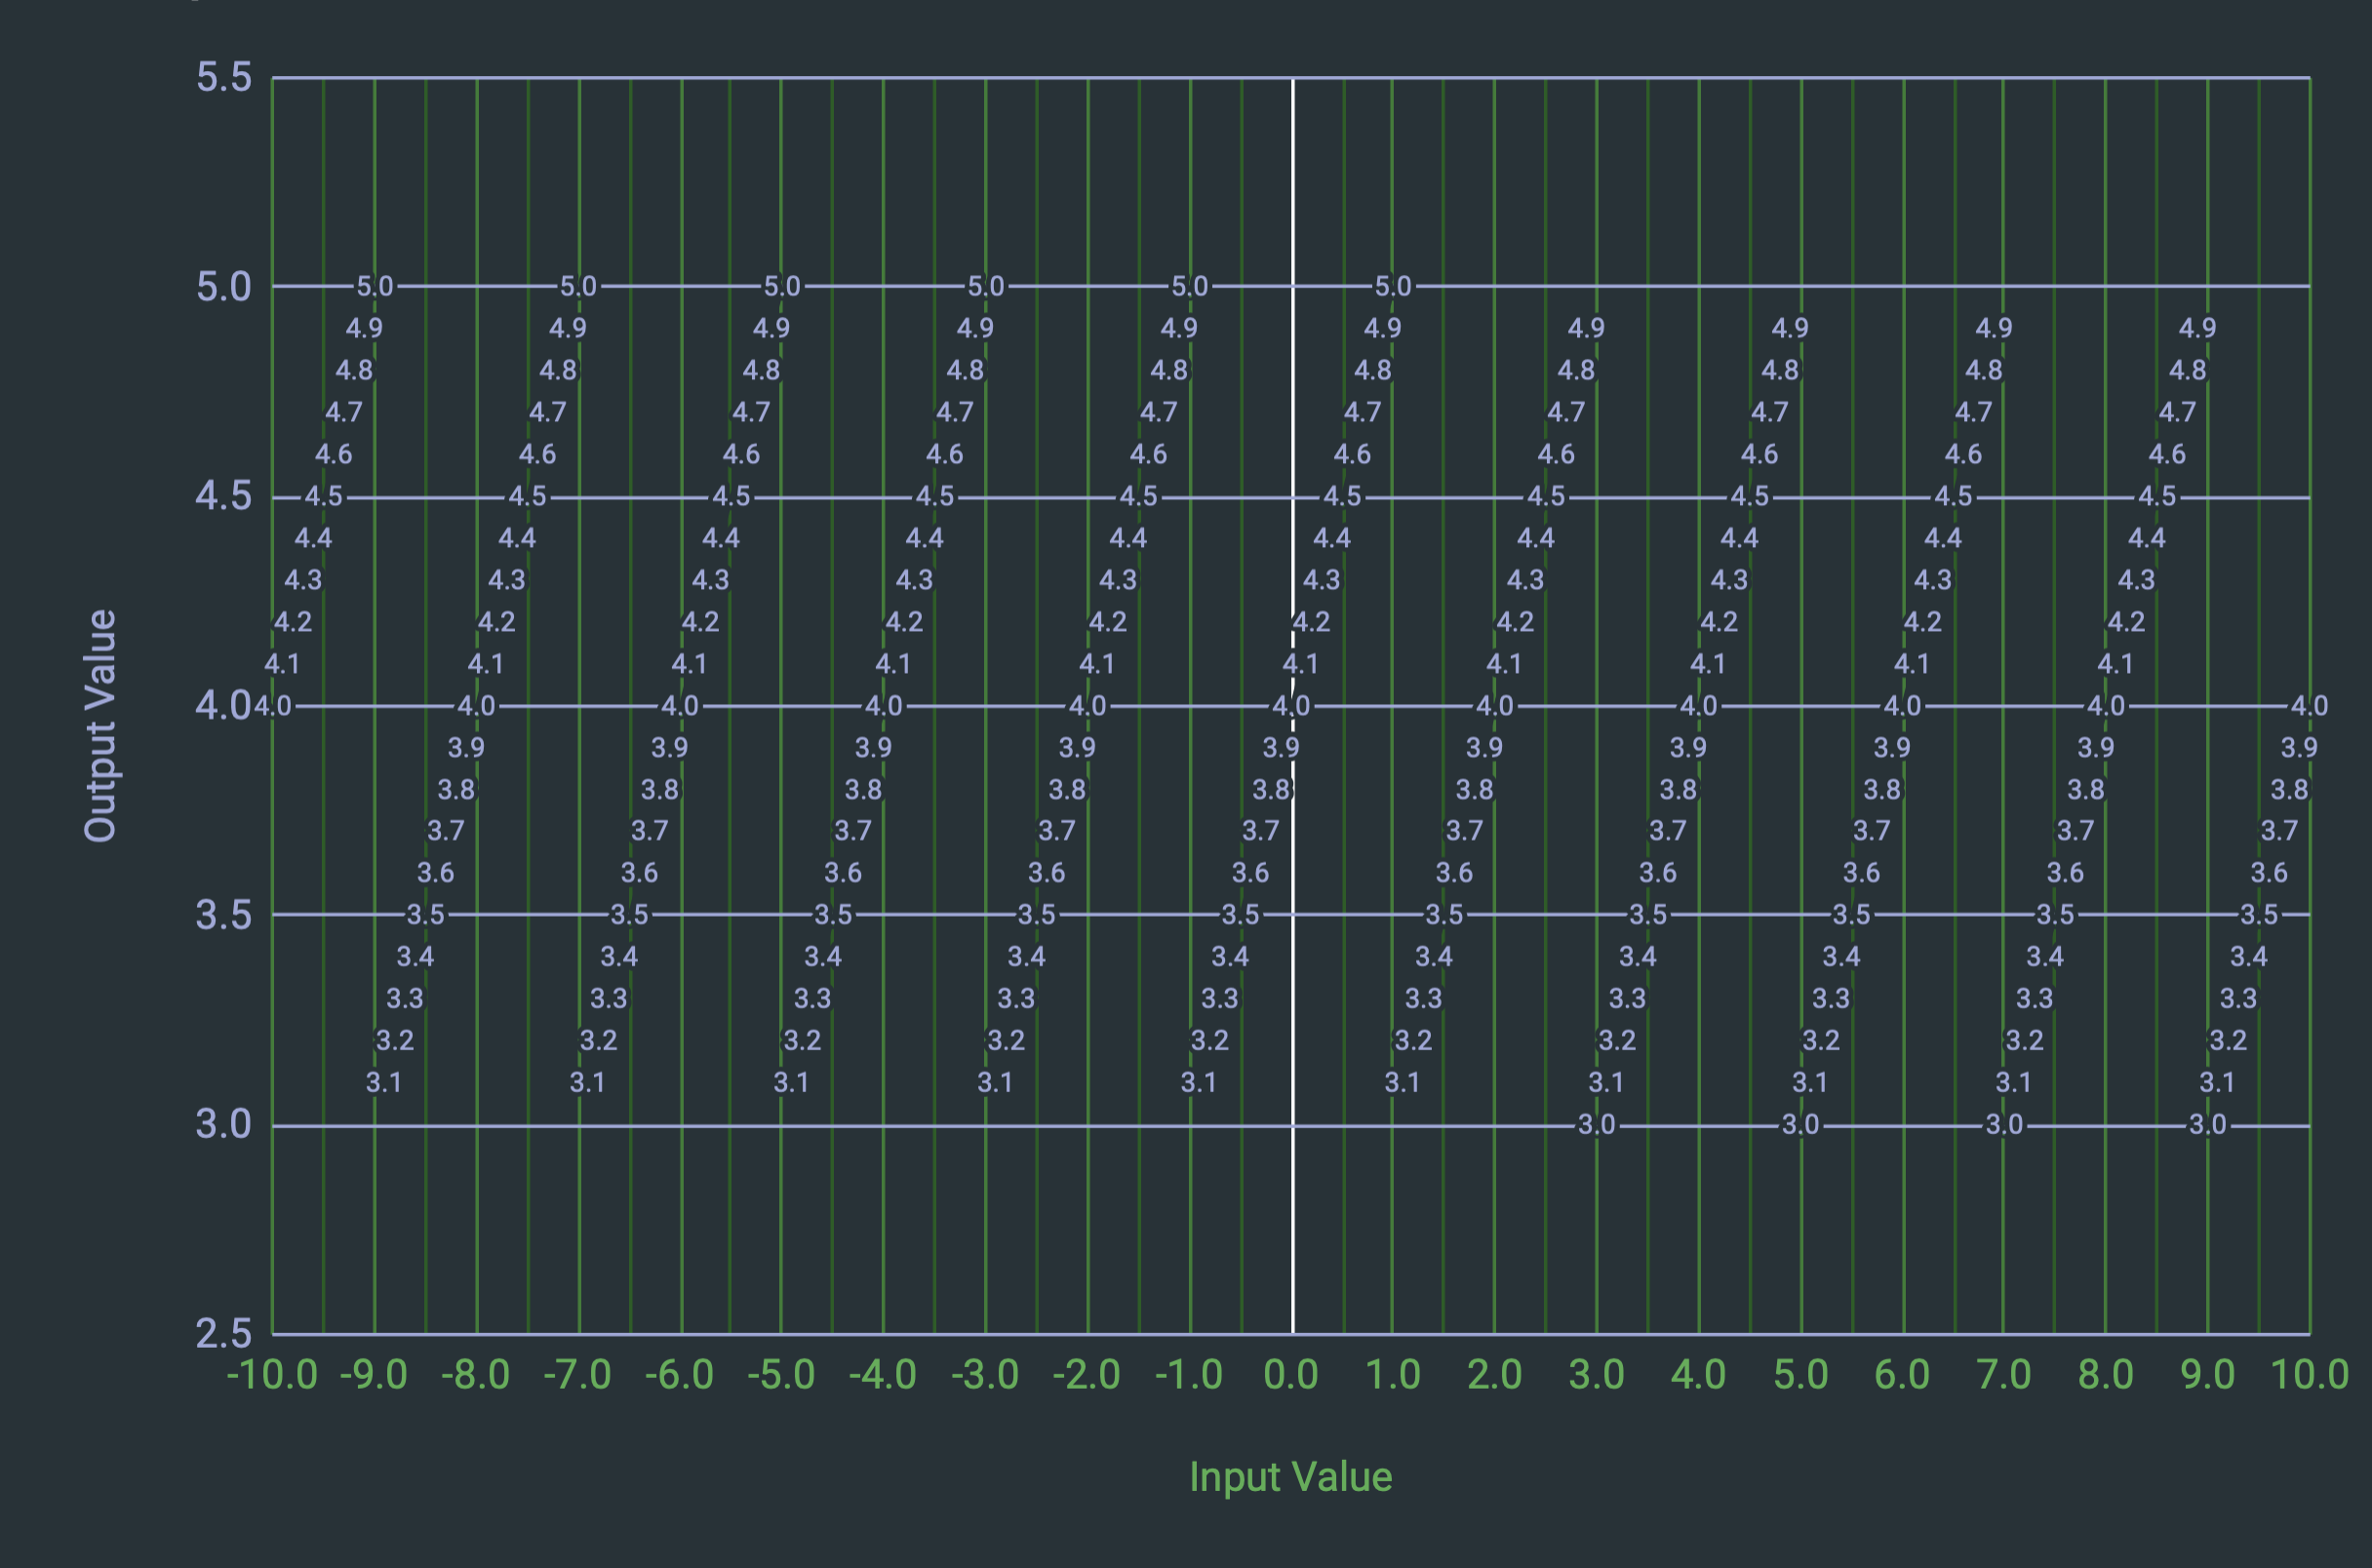Select the large y-axis tick label 4.0
This screenshot has width=2372, height=1568.
click(224, 706)
